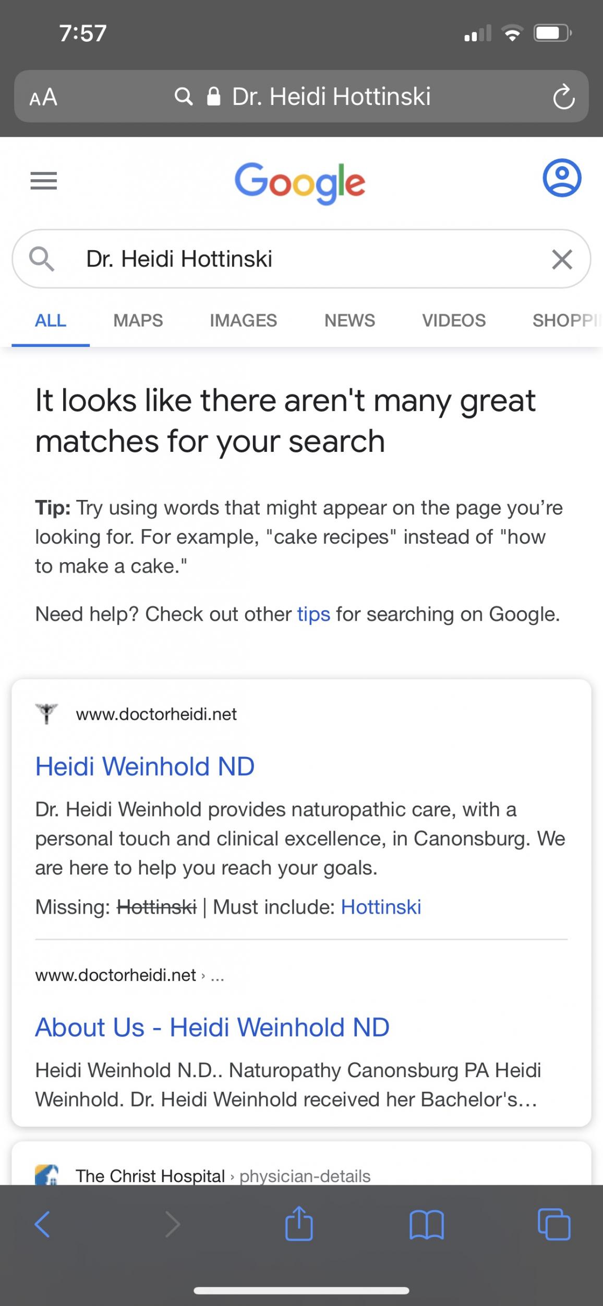The width and height of the screenshot is (603, 1306).
Task: Tap the Safari address bar text
Action: pyautogui.click(x=331, y=97)
